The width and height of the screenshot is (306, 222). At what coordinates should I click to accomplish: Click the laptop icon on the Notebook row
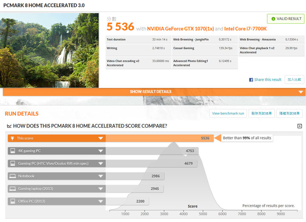(x=13, y=176)
